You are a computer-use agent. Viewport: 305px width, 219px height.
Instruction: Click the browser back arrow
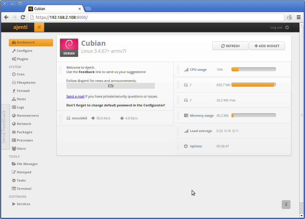(6, 17)
